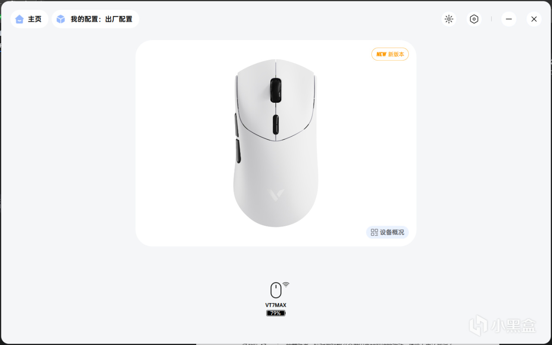Image resolution: width=552 pixels, height=345 pixels.
Task: Minimize the driver window
Action: click(x=509, y=19)
